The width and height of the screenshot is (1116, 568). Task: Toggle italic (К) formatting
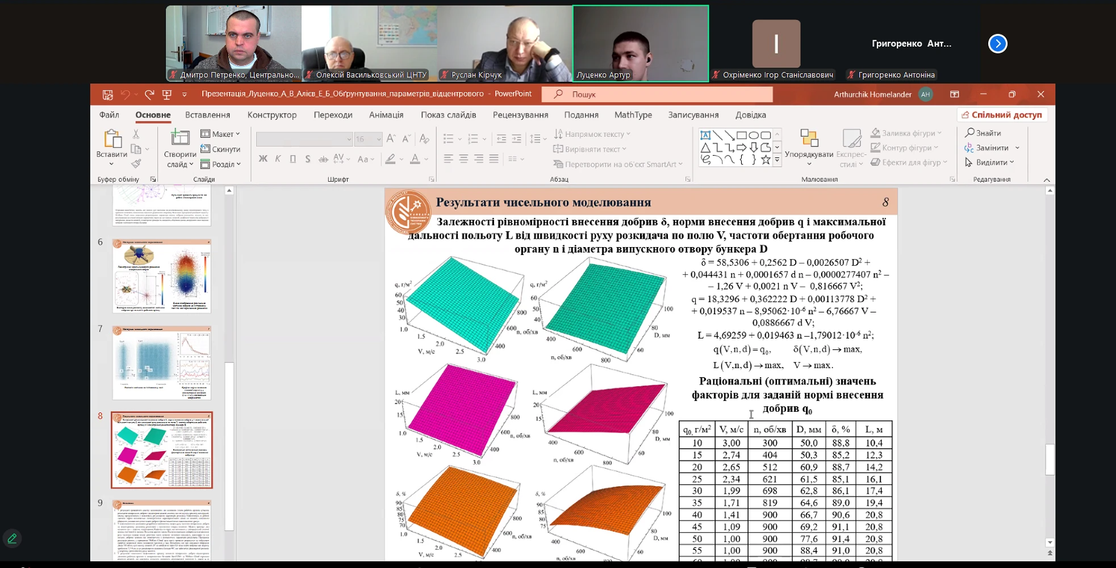pos(278,159)
